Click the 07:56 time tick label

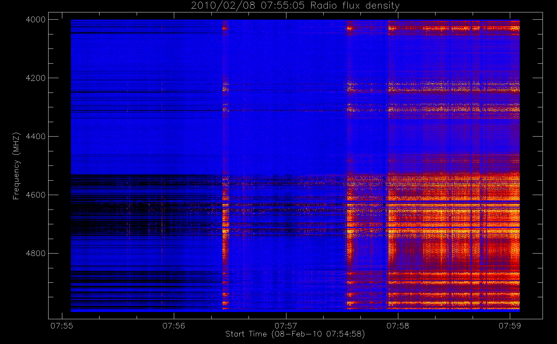[174, 326]
